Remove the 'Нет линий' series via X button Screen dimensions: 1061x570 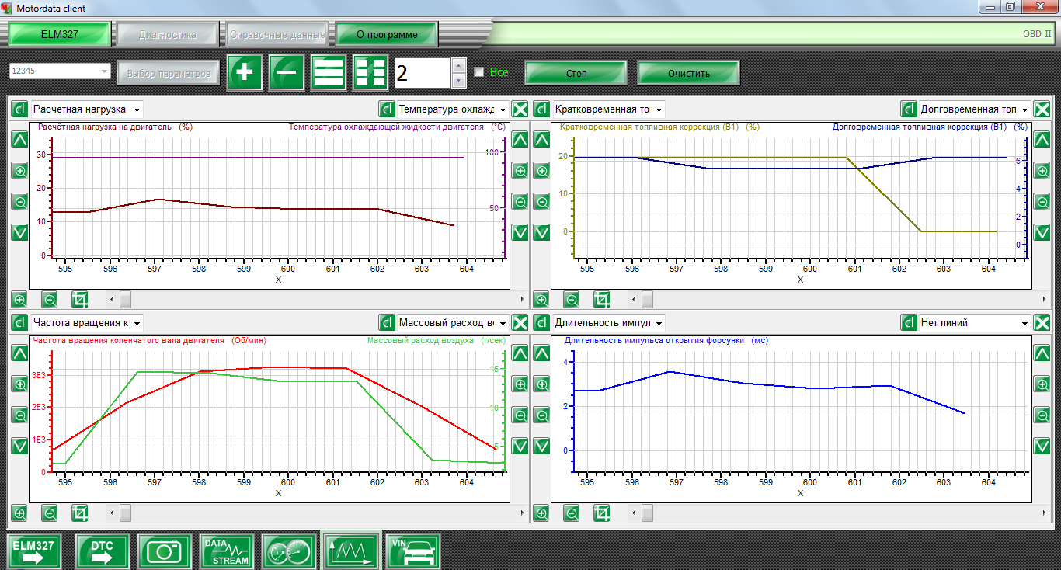point(1042,322)
